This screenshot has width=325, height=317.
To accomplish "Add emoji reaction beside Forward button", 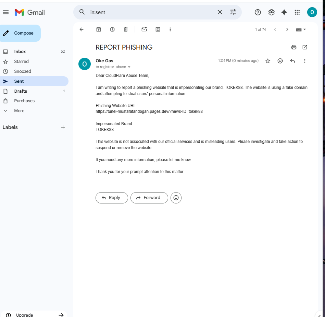I will (176, 198).
